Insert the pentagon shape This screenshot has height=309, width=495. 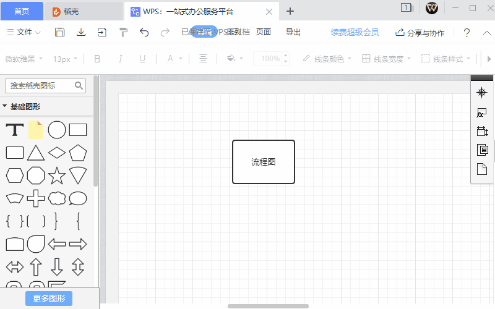(x=78, y=153)
